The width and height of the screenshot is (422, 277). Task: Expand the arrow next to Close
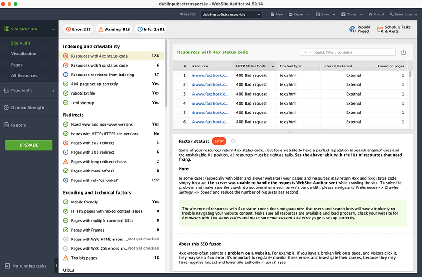[362, 14]
